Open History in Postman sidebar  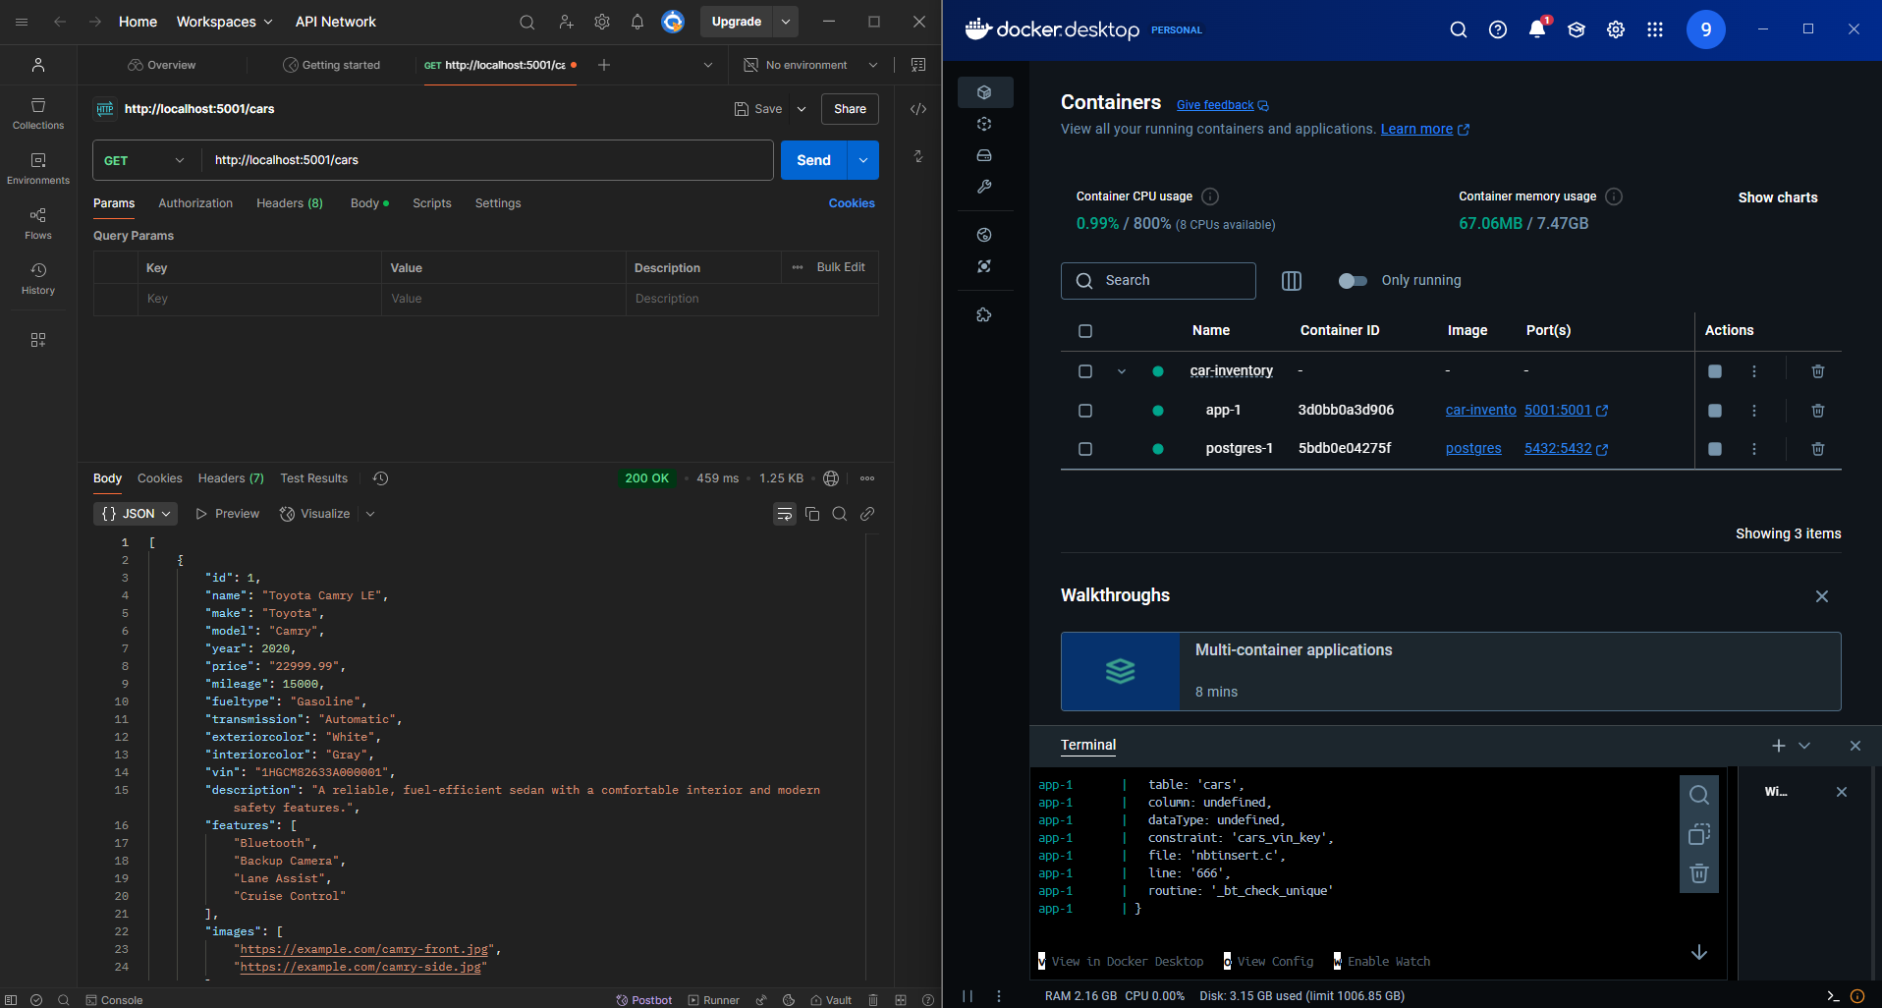(38, 279)
